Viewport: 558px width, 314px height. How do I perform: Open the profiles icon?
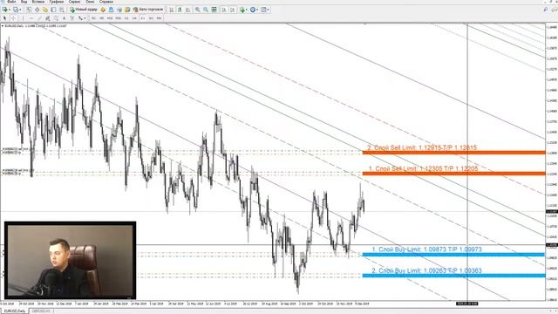point(16,10)
